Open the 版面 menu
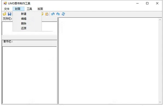Image resolution: width=164 pixels, height=106 pixels. [40, 9]
